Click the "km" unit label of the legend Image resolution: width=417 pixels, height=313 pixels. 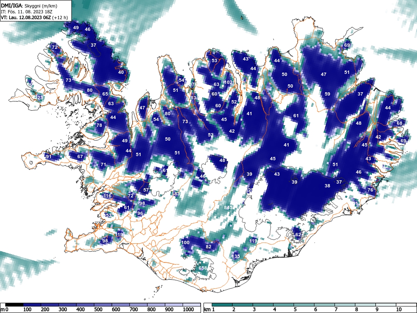207,310
